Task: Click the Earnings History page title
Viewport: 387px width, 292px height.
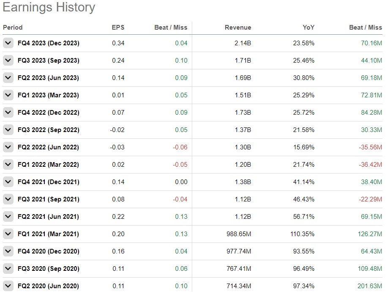Action: 49,7
